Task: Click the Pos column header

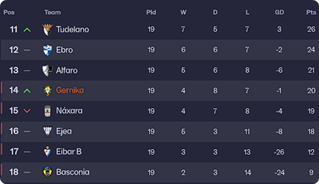Action: point(9,12)
